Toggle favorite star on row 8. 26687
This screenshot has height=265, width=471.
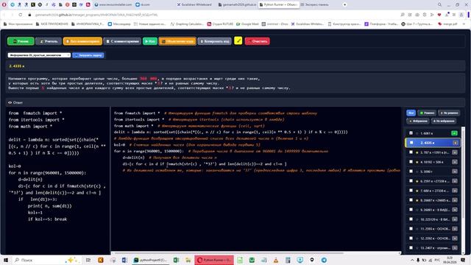[x=417, y=200]
